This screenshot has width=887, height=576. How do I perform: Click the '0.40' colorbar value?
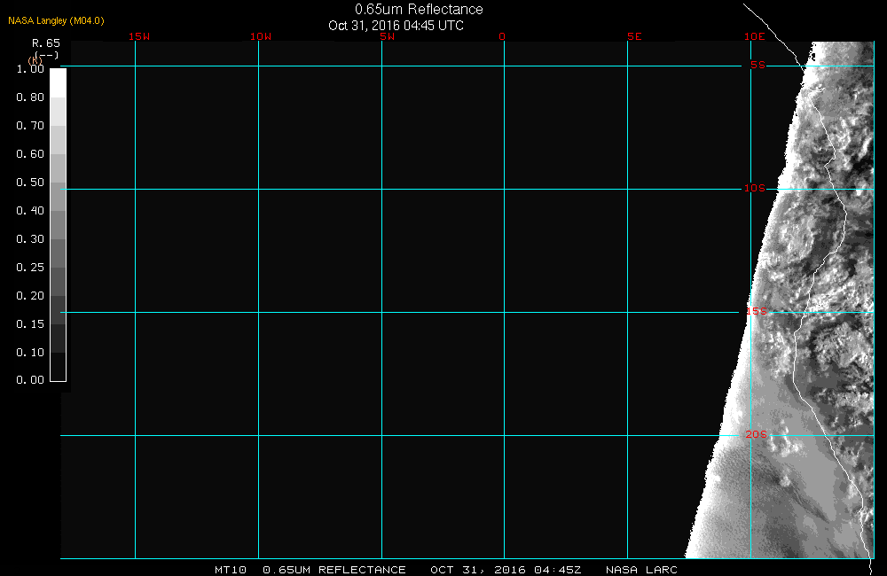click(x=30, y=210)
